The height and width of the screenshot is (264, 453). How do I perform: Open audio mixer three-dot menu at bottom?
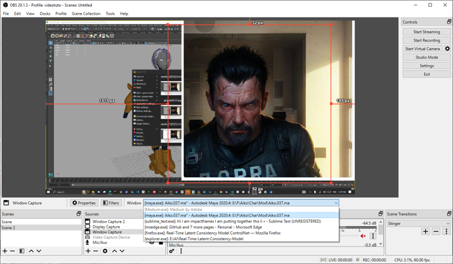click(181, 251)
